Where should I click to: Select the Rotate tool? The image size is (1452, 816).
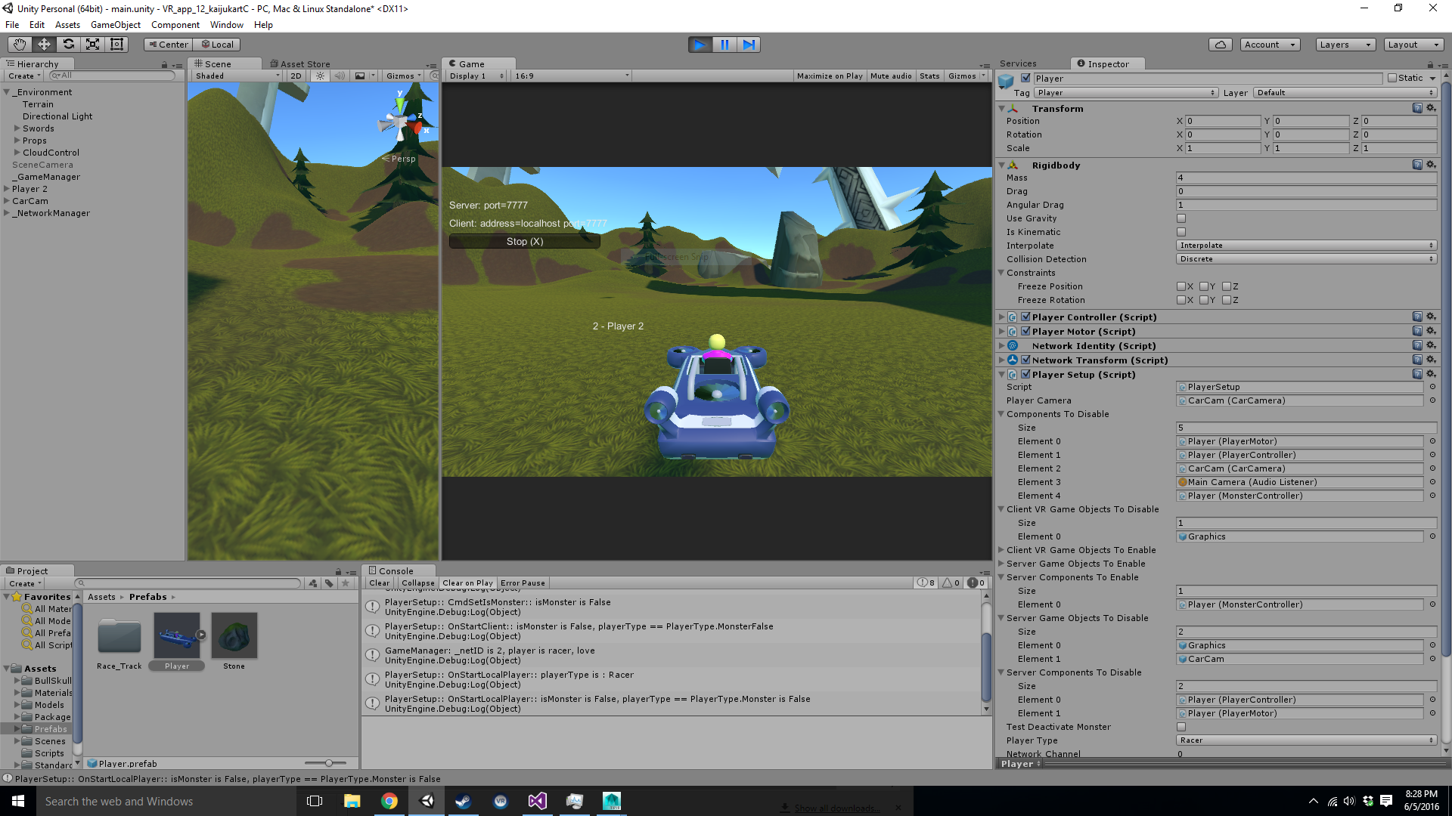(68, 44)
